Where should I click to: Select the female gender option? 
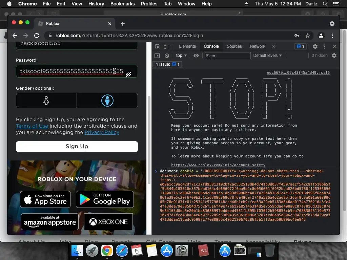46,101
